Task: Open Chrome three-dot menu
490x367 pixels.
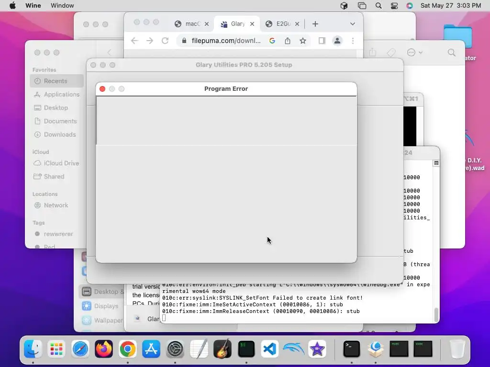Action: pos(353,41)
